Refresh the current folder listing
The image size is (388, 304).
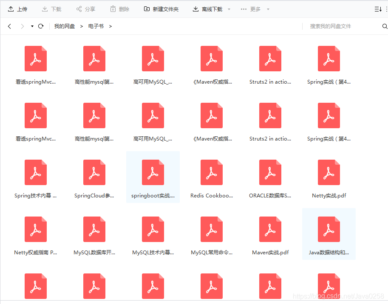pos(41,26)
